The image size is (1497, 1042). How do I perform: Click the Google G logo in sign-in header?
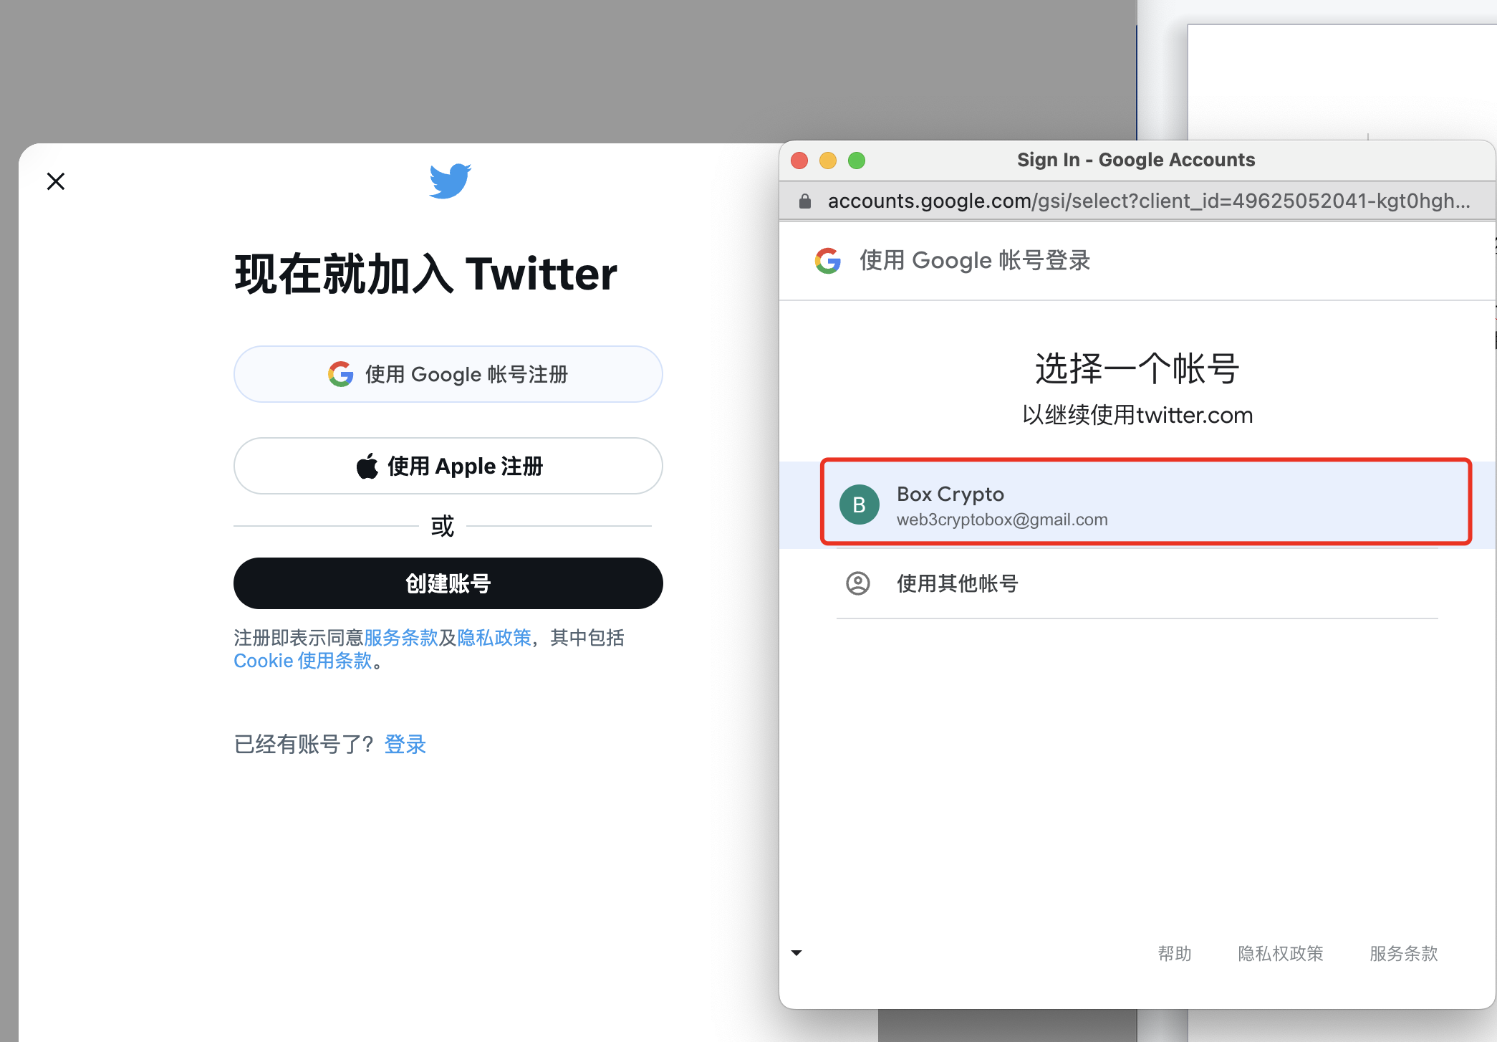[828, 261]
